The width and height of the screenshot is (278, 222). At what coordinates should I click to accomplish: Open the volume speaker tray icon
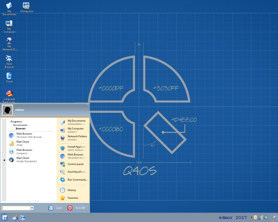pos(265,217)
